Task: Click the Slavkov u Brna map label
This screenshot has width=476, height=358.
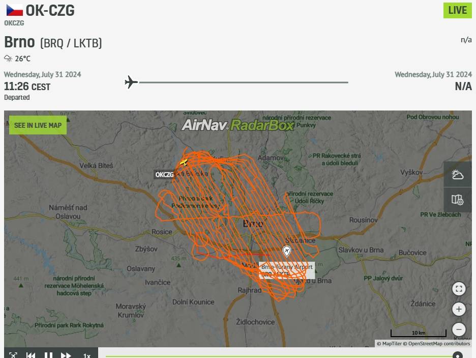Action: pyautogui.click(x=361, y=250)
